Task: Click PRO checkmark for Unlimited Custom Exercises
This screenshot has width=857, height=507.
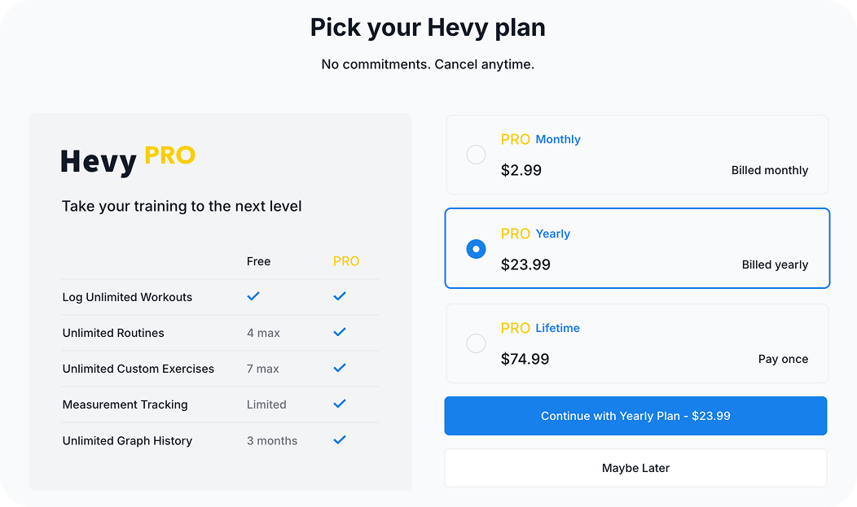Action: tap(340, 368)
